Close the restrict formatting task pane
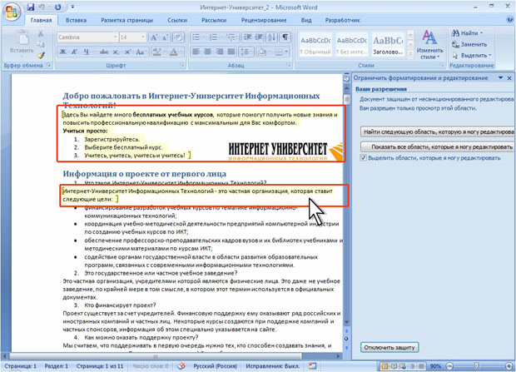 click(x=509, y=77)
